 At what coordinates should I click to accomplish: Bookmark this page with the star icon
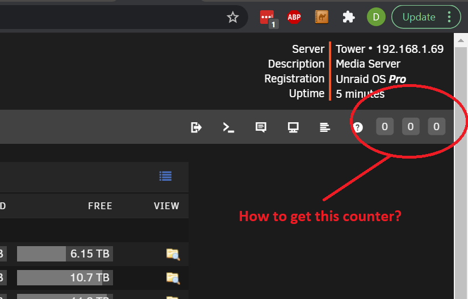[232, 17]
